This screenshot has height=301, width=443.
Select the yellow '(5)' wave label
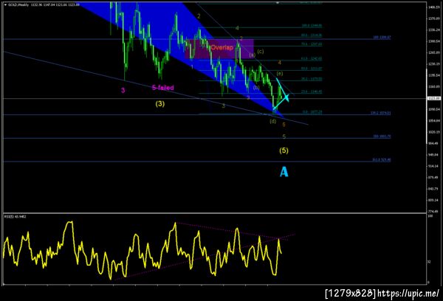point(284,150)
